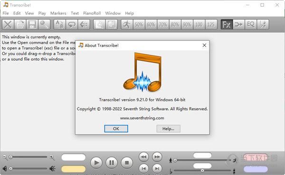This screenshot has height=175, width=285.
Task: Click the magnifier search toolbar icon
Action: (44, 24)
